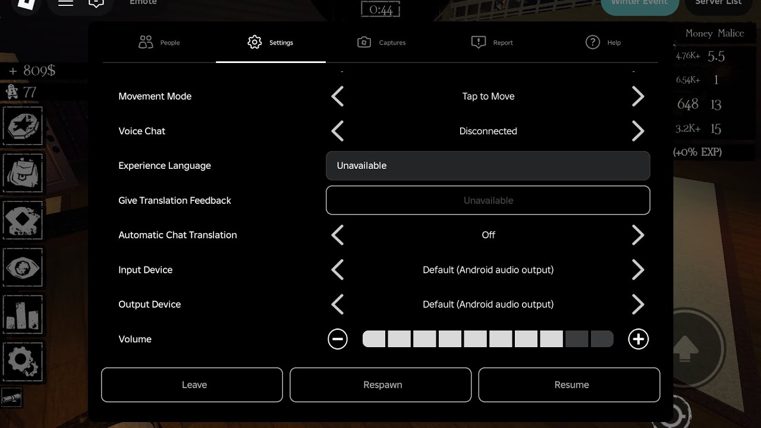Click the 0:44 round timer

[x=380, y=10]
